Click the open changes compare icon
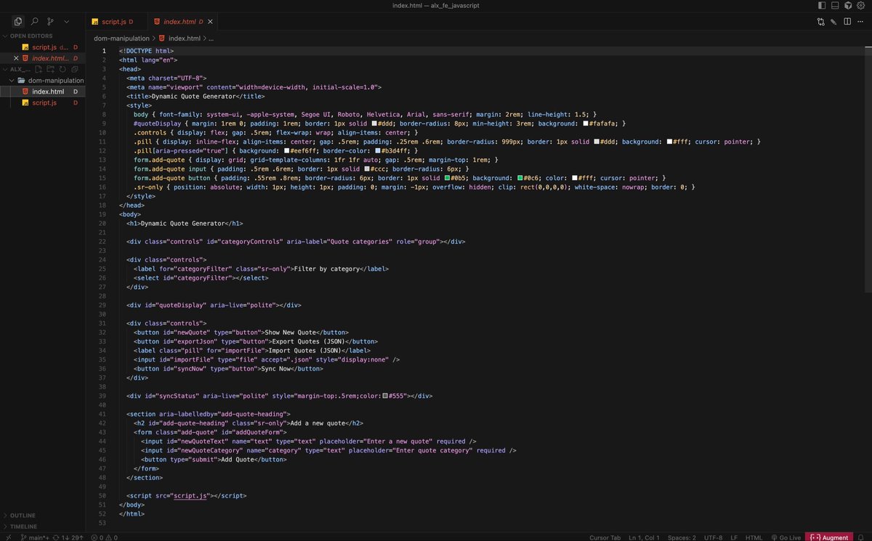Screen dimensions: 872x541 point(821,22)
